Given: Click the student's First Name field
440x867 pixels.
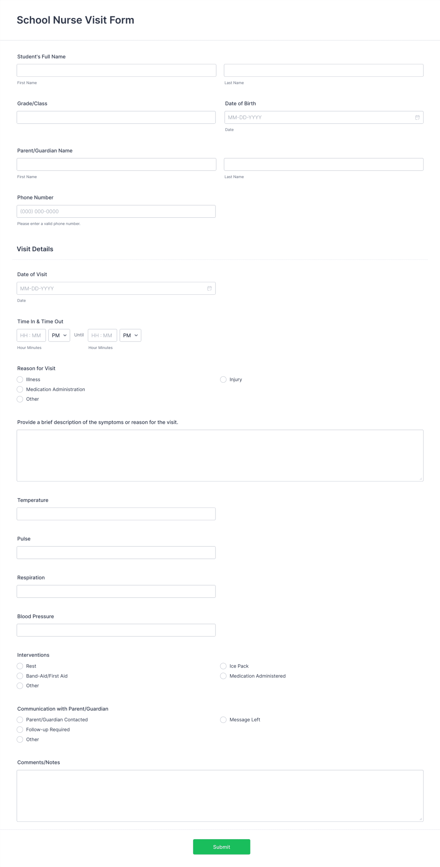Looking at the screenshot, I should tap(116, 70).
